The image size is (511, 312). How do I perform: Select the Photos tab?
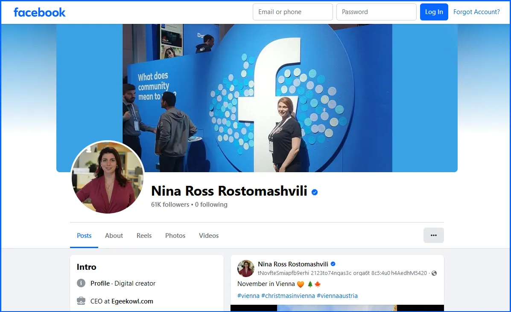click(175, 235)
